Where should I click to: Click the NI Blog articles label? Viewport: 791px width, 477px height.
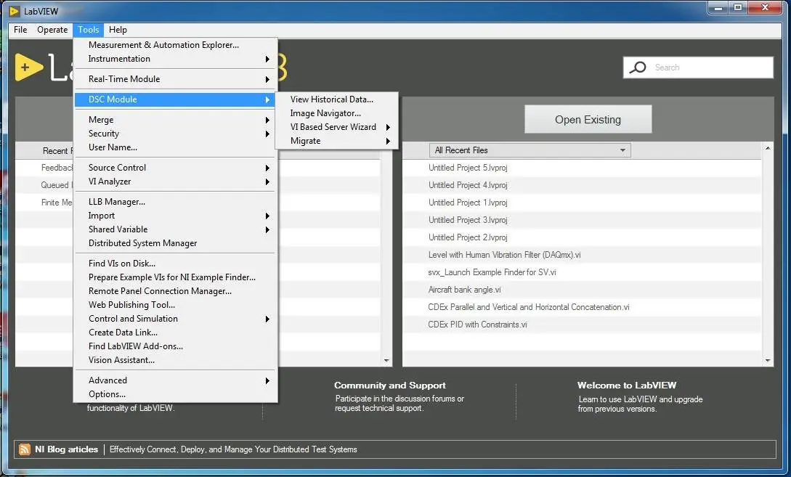(x=66, y=449)
